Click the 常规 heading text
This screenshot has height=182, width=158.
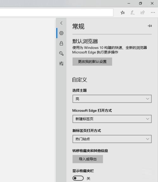78,26
